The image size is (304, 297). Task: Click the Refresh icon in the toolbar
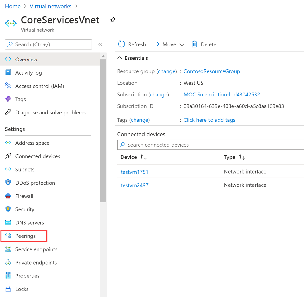coord(121,44)
